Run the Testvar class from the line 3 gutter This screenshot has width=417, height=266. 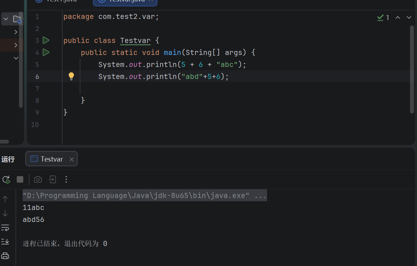(46, 40)
